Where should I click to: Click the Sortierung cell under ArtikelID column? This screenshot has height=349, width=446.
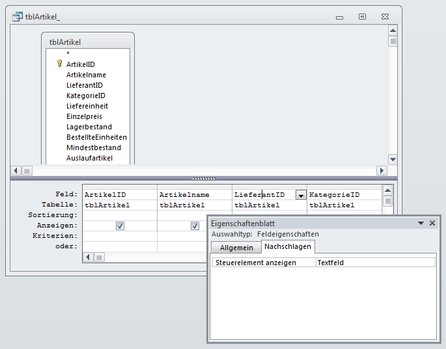(x=120, y=215)
